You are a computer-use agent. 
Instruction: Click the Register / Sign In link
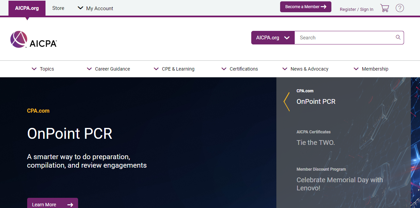coord(356,9)
